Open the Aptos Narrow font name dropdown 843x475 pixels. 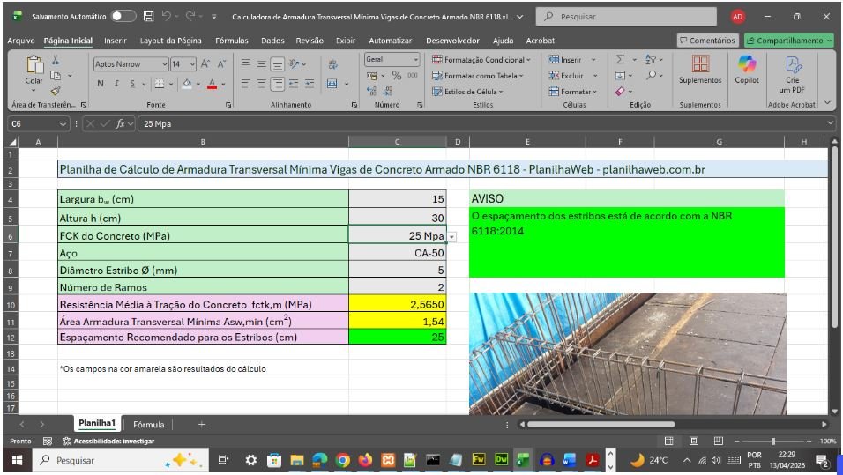coord(164,64)
